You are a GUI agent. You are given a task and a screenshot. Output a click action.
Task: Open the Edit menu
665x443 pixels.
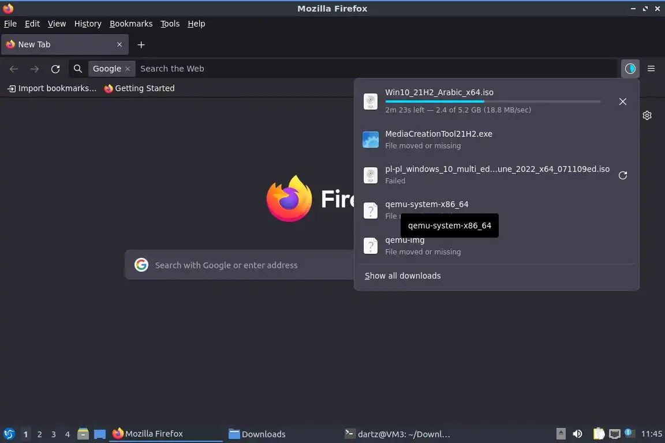pyautogui.click(x=32, y=24)
